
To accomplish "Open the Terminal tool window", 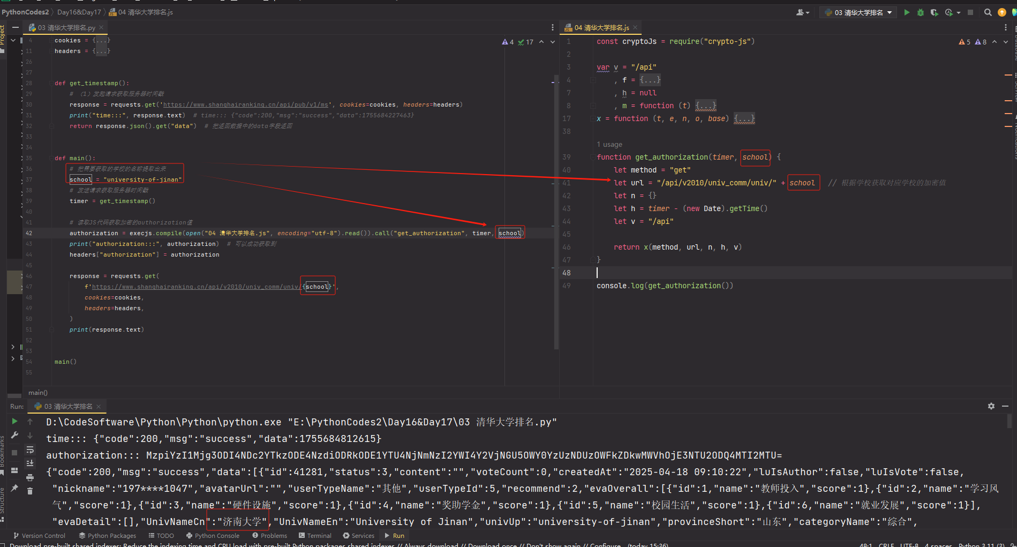I will (x=315, y=535).
